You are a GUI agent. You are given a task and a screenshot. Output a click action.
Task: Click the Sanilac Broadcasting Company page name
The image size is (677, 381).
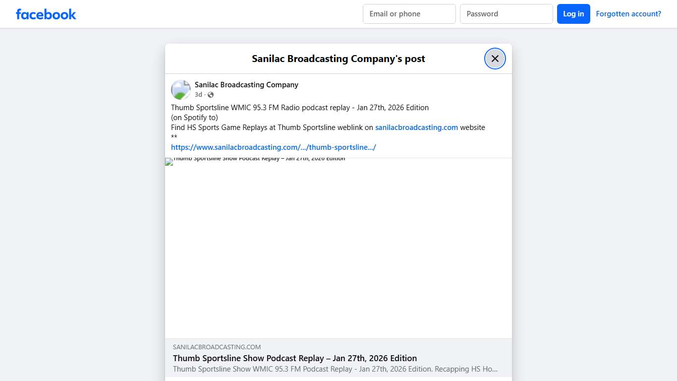(x=246, y=84)
